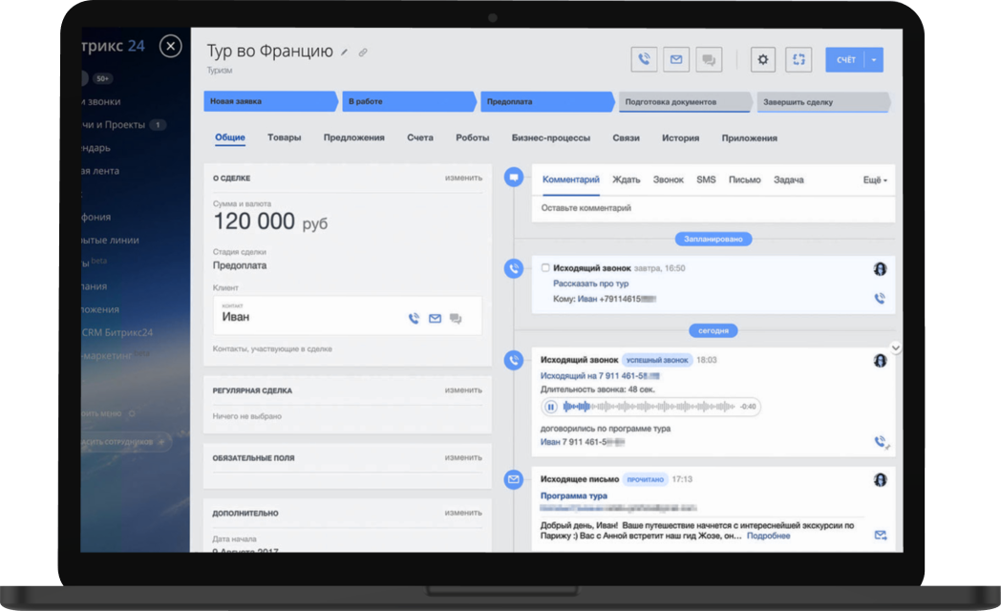The width and height of the screenshot is (1001, 611).
Task: Open the Программа тура email link
Action: pyautogui.click(x=573, y=495)
